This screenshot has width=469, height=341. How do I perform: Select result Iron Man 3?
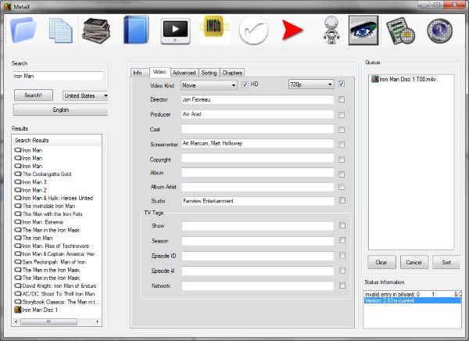[x=30, y=182]
